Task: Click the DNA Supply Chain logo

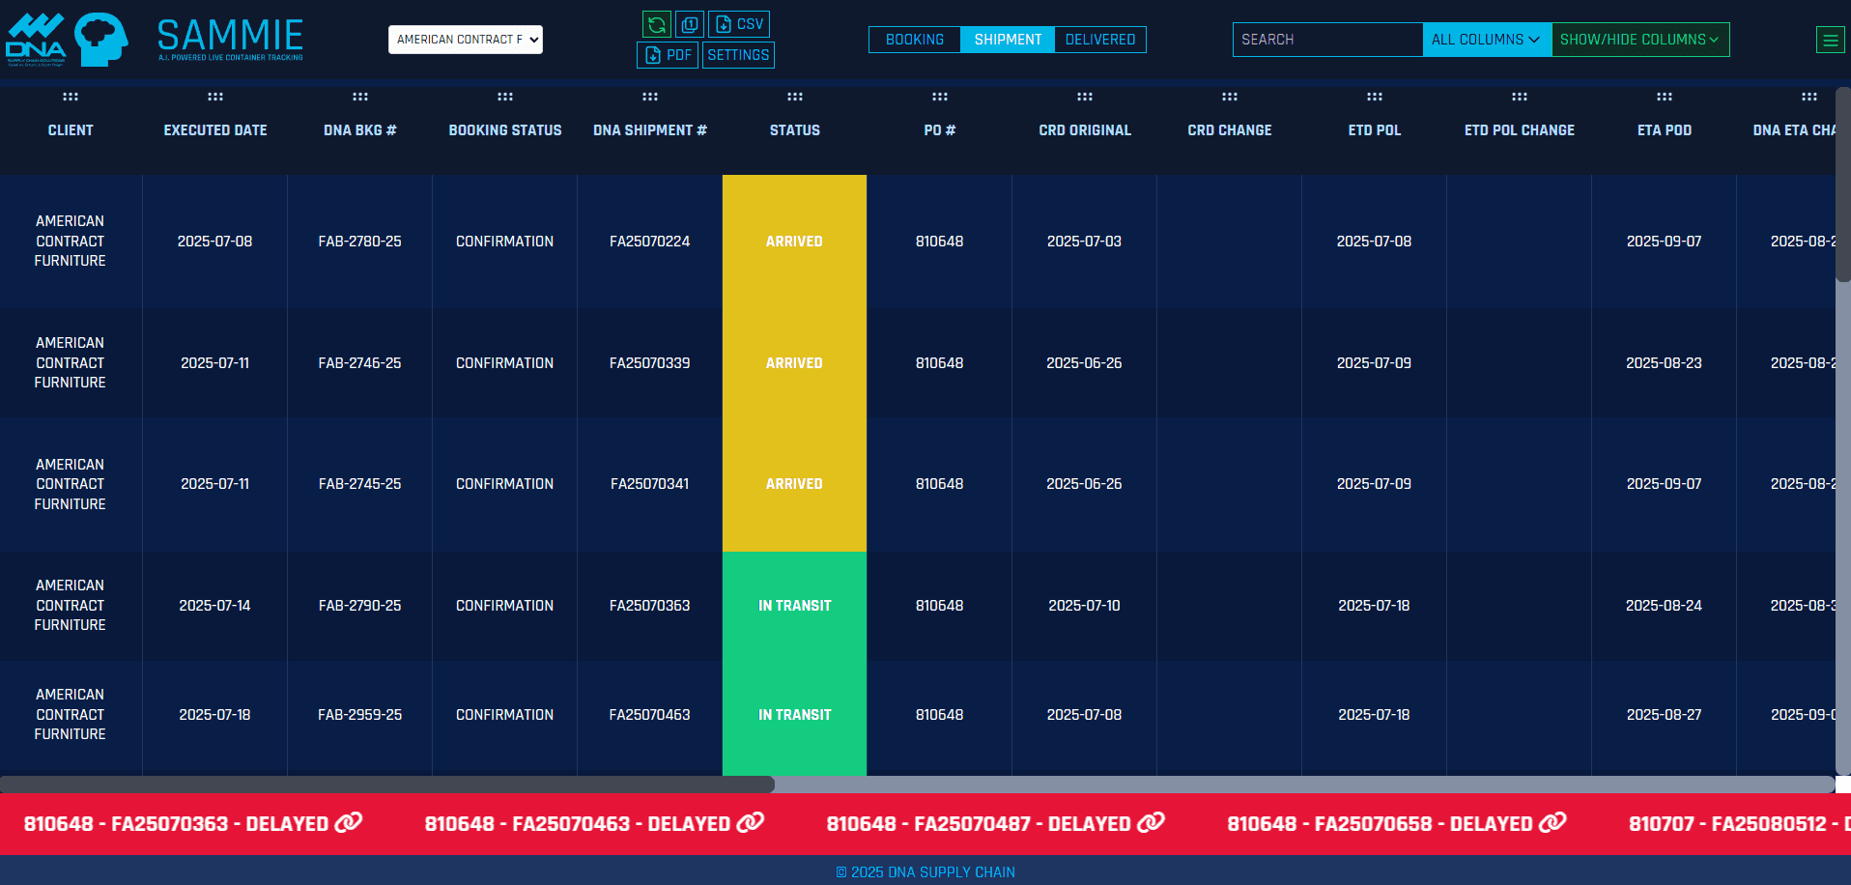Action: [x=36, y=40]
